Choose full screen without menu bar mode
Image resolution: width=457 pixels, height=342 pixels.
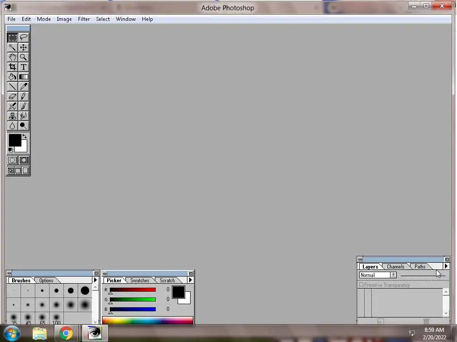25,171
